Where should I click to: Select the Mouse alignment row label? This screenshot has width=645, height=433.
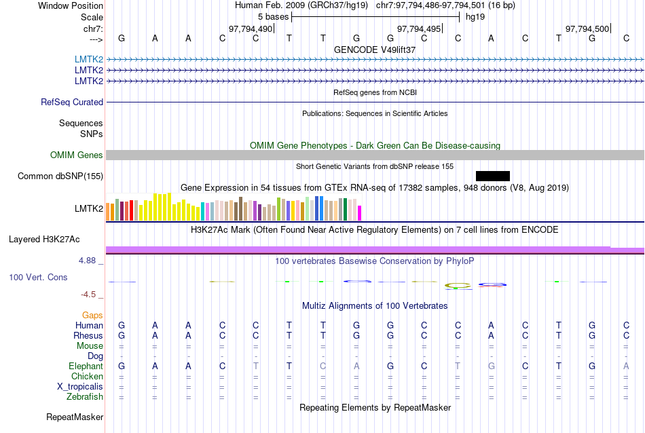coord(90,346)
